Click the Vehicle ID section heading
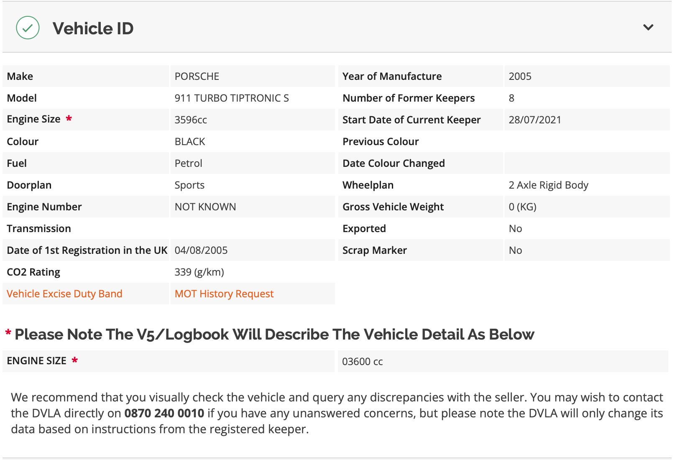The width and height of the screenshot is (675, 460). click(93, 28)
